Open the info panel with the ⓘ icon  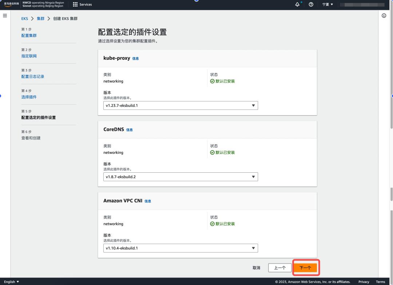pyautogui.click(x=383, y=16)
